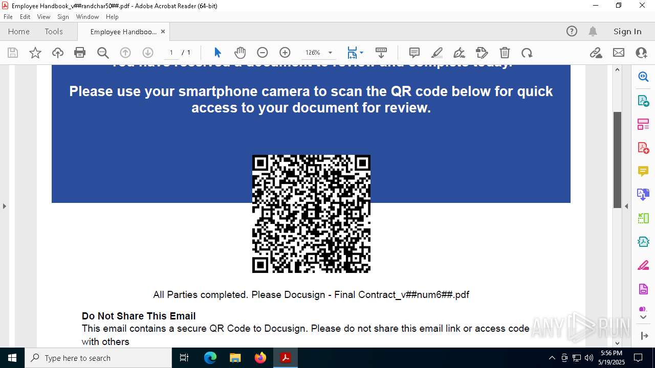Close the Employee Handbook tab
Screen dimensions: 655x368
[x=163, y=32]
